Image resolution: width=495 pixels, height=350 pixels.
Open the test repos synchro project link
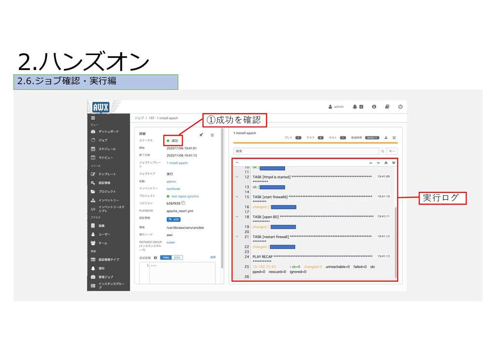pos(185,196)
